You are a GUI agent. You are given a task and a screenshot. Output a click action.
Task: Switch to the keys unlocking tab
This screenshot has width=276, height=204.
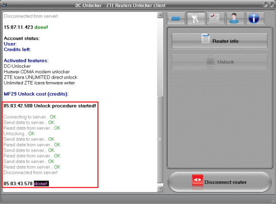(196, 18)
